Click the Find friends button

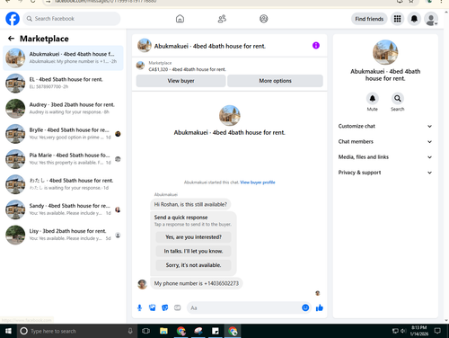[x=369, y=19]
